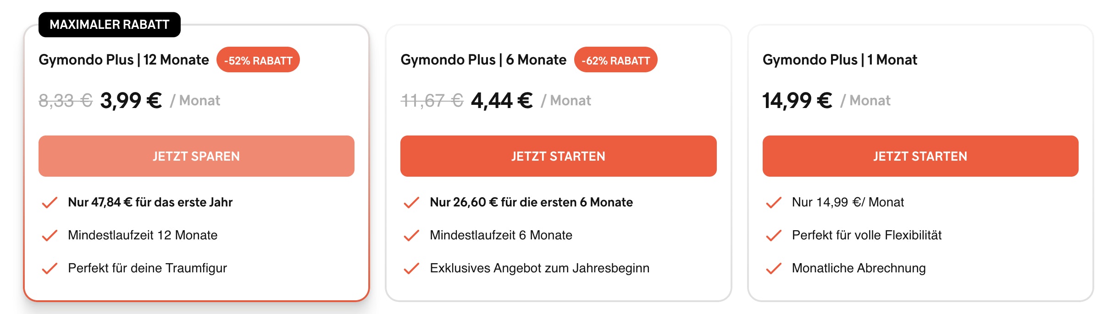Select the checkmark next to 'Exklusives Angebot zum Jahresbeginn'
The width and height of the screenshot is (1108, 314).
click(x=411, y=268)
